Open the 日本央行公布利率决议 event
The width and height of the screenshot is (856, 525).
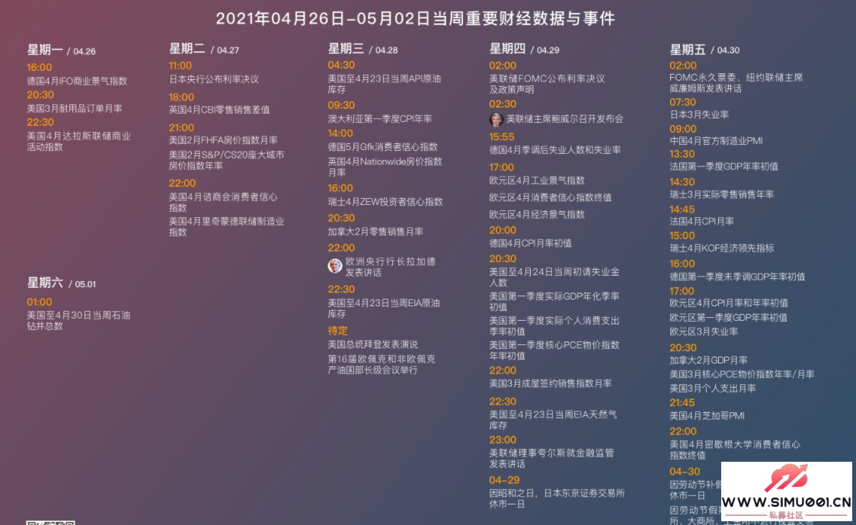tap(214, 79)
